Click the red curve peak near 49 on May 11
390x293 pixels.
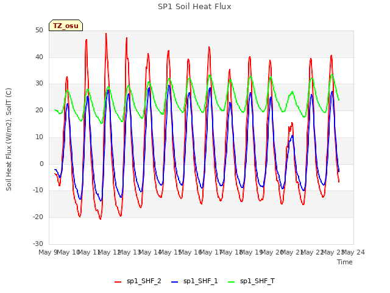coord(106,34)
